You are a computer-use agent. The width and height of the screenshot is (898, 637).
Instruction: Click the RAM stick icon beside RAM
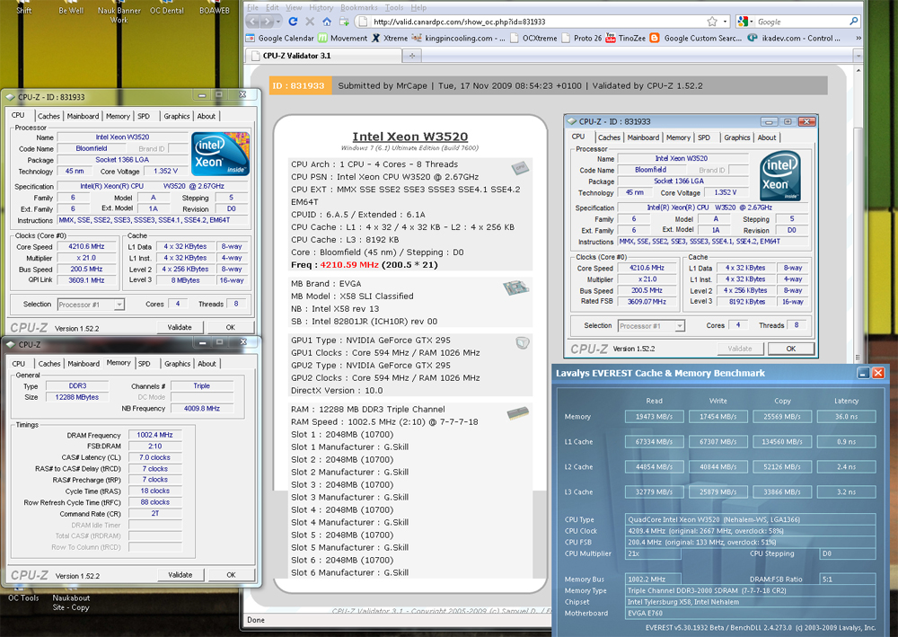click(518, 413)
